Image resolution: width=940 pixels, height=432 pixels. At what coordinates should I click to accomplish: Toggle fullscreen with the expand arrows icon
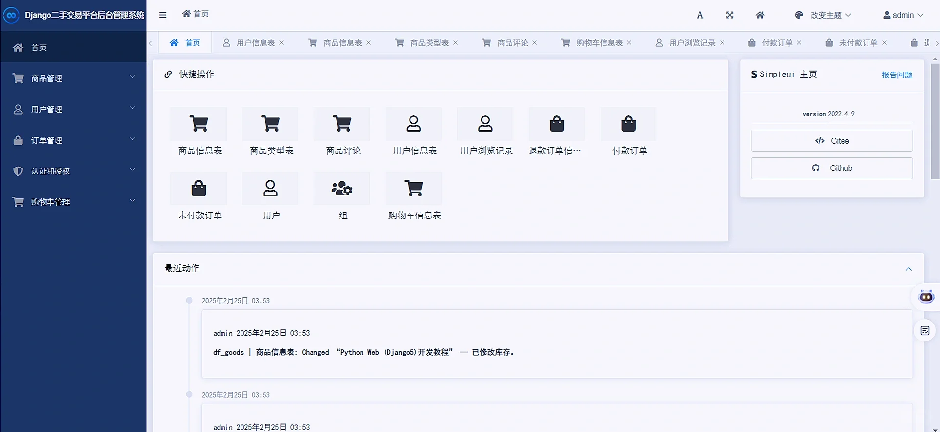pyautogui.click(x=730, y=15)
